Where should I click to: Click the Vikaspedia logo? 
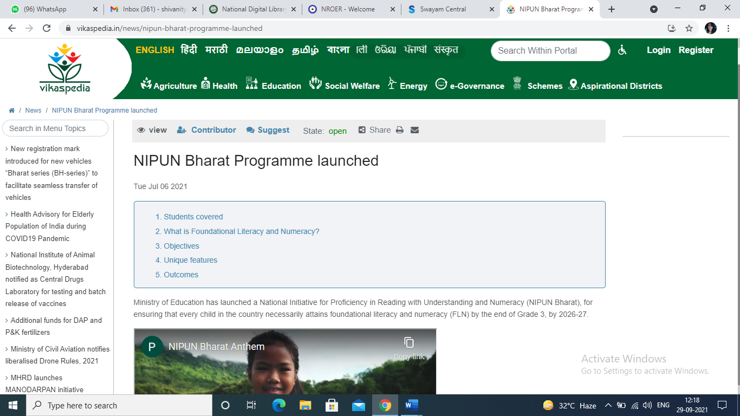[x=65, y=68]
